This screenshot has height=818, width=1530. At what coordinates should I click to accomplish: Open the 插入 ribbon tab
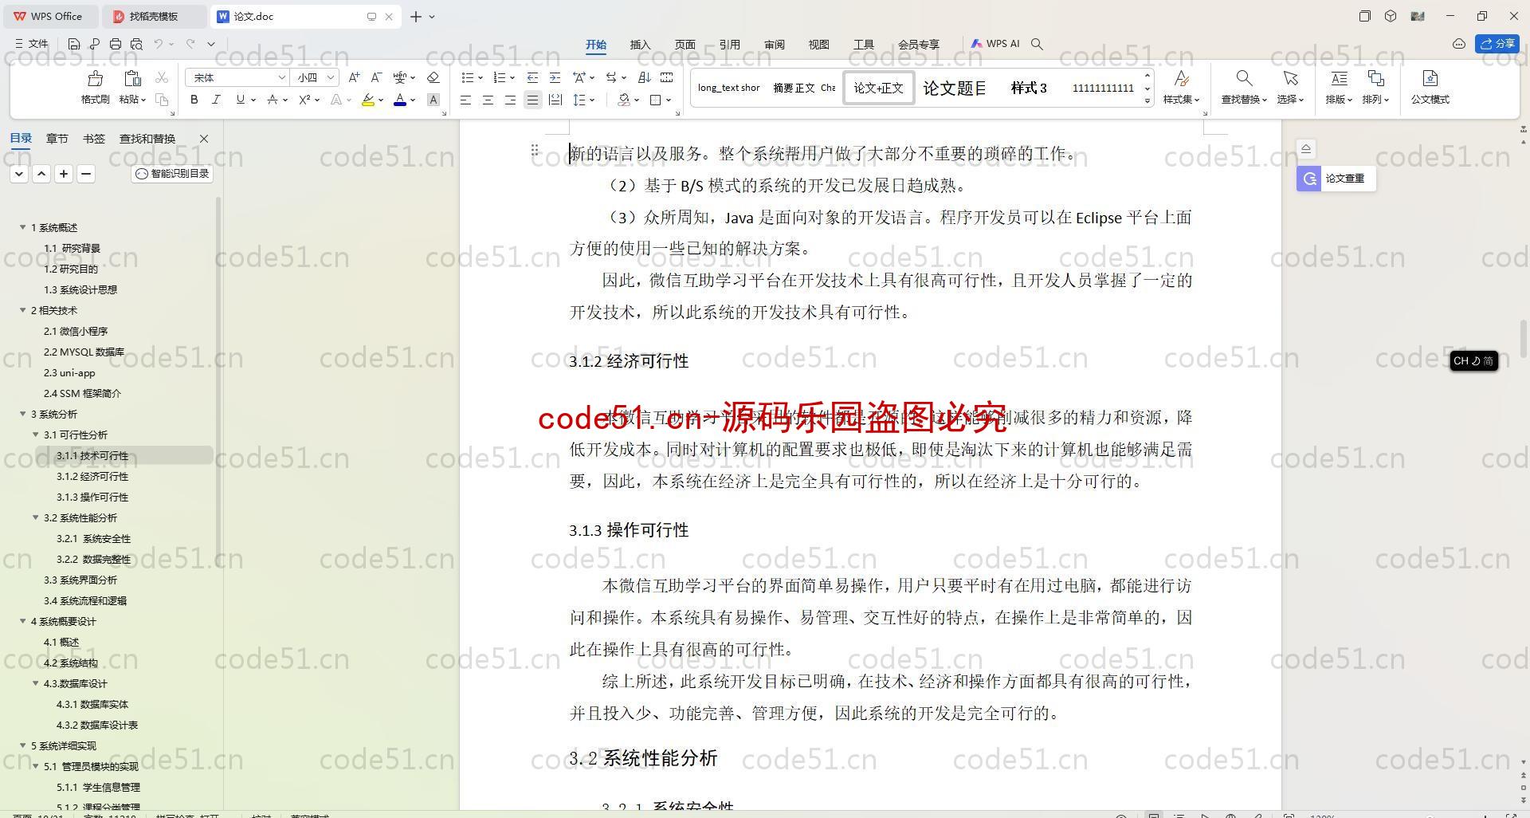[640, 45]
